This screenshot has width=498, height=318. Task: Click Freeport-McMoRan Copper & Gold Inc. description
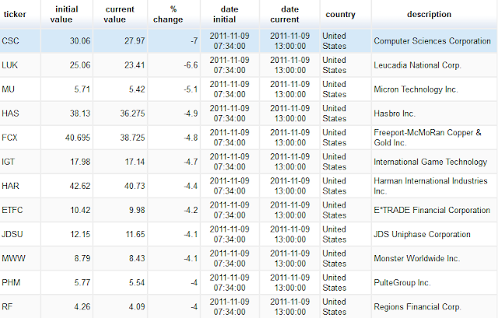pos(427,138)
